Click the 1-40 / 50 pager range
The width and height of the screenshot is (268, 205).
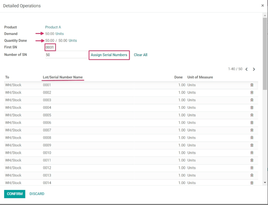235,69
